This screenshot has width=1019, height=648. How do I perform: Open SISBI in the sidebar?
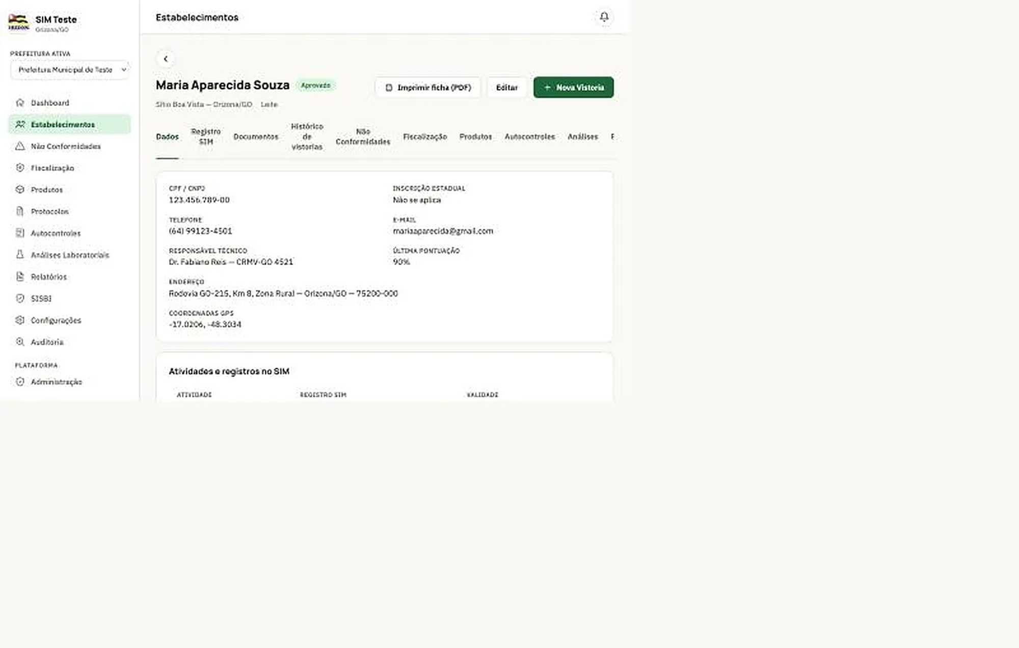70,298
